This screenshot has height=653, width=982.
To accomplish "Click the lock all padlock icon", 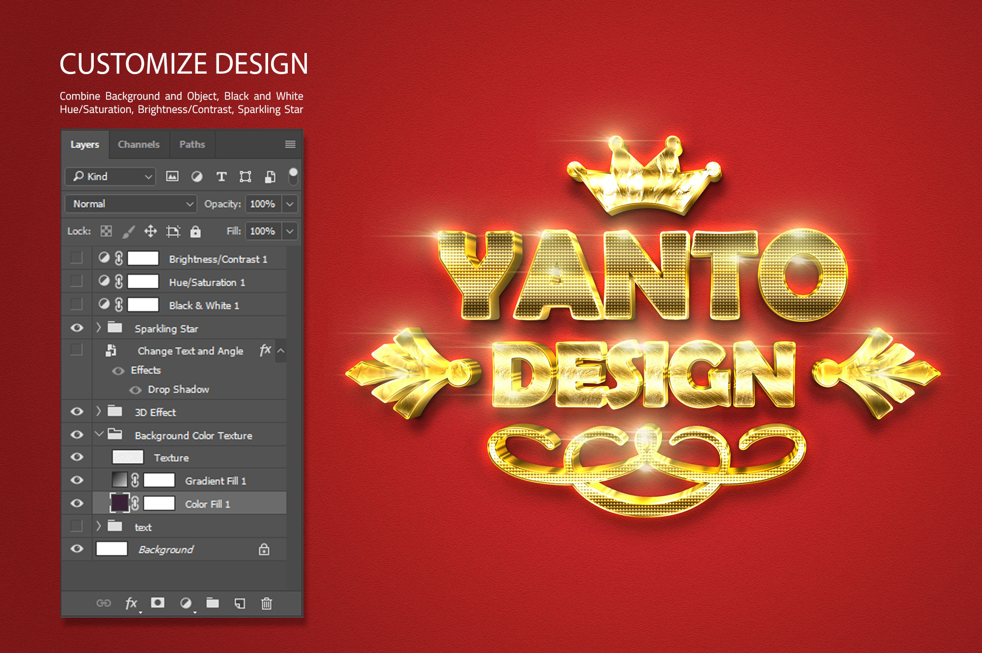I will click(195, 231).
